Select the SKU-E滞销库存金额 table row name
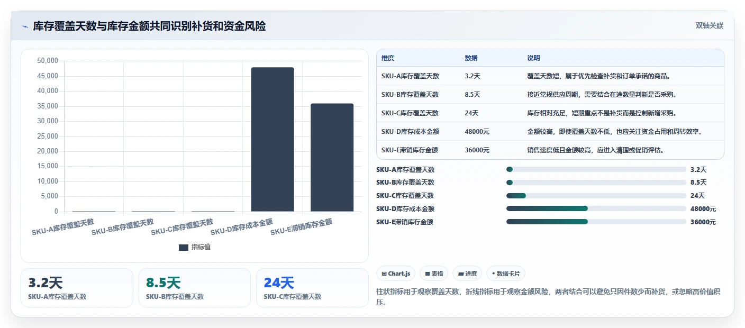Viewport: 745px width, 328px height. pyautogui.click(x=410, y=150)
